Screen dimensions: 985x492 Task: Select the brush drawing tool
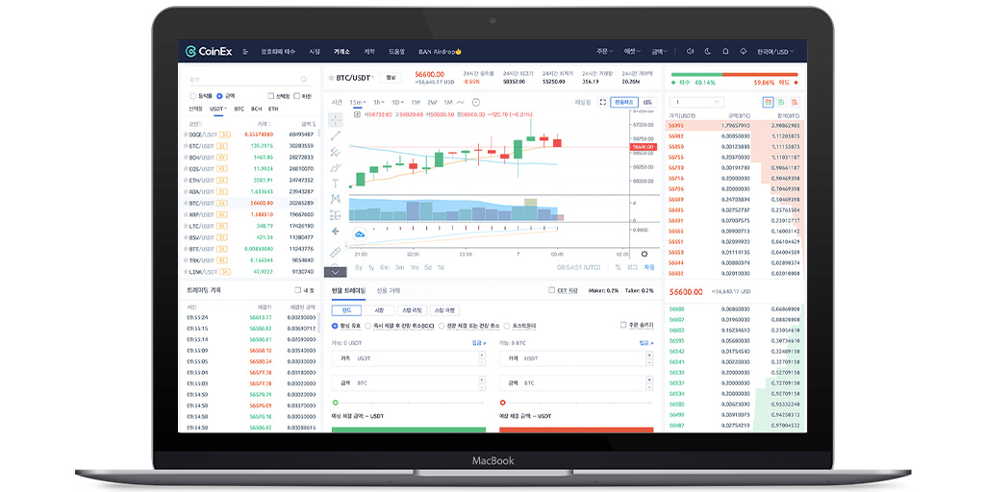pos(336,167)
